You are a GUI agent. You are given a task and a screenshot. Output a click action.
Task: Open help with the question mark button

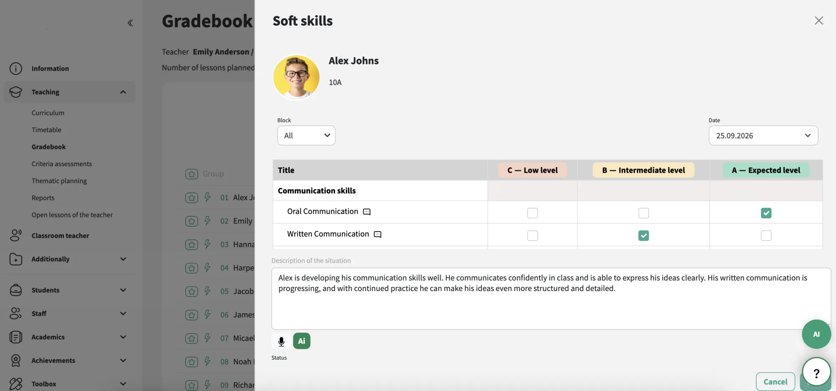click(816, 373)
